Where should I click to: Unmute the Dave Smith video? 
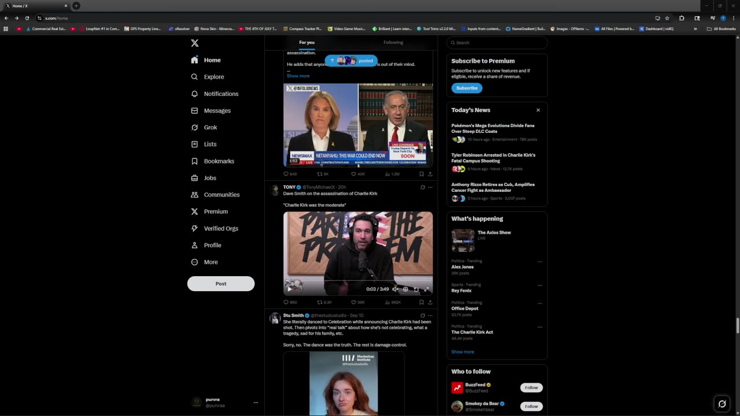[x=395, y=289]
